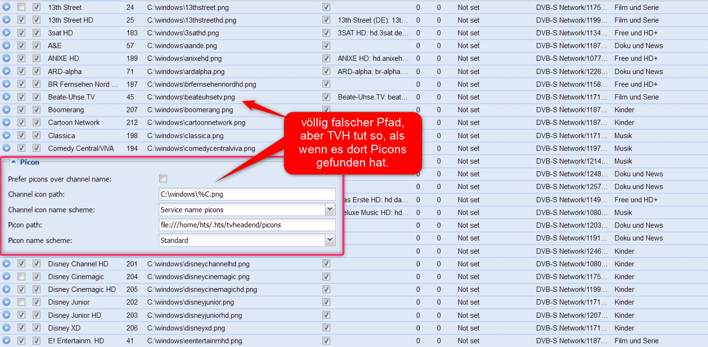Click channel number 194 for Comedy Central/VIVA
708x347 pixels.
(132, 149)
